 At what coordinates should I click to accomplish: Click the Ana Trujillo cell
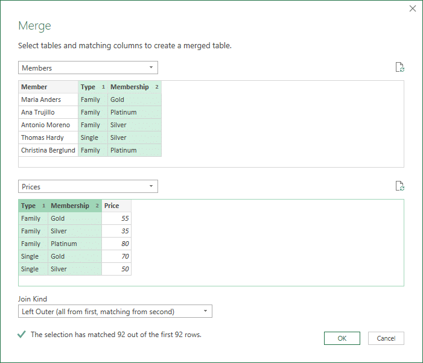coord(48,112)
